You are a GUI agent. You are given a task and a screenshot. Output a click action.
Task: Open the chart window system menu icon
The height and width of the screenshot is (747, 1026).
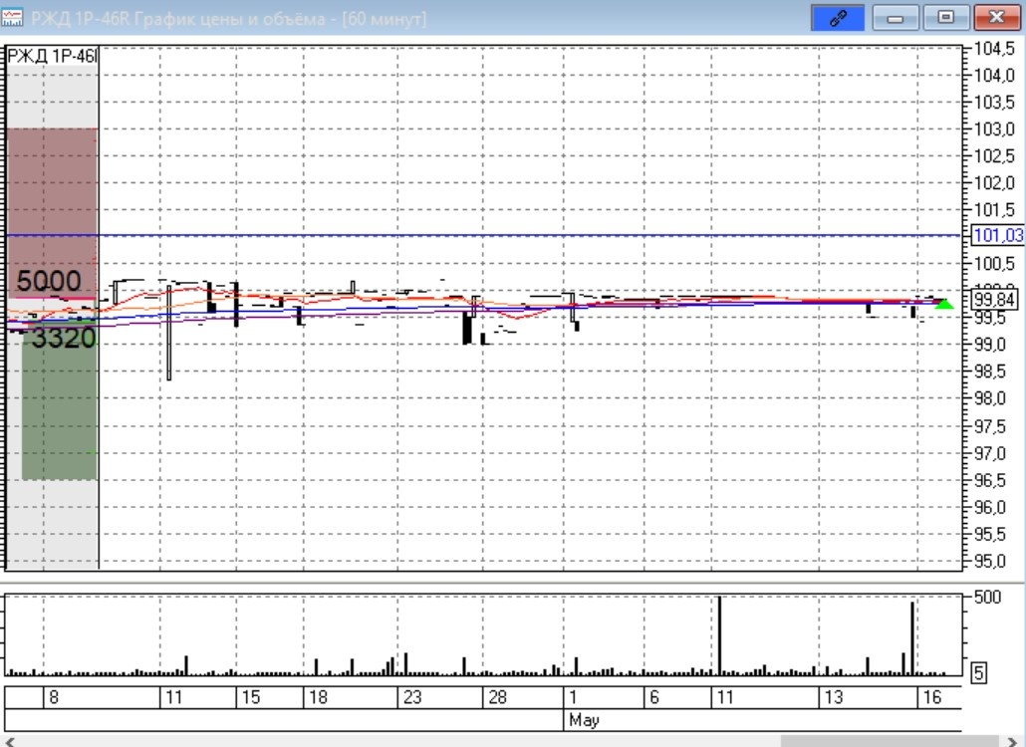(12, 17)
